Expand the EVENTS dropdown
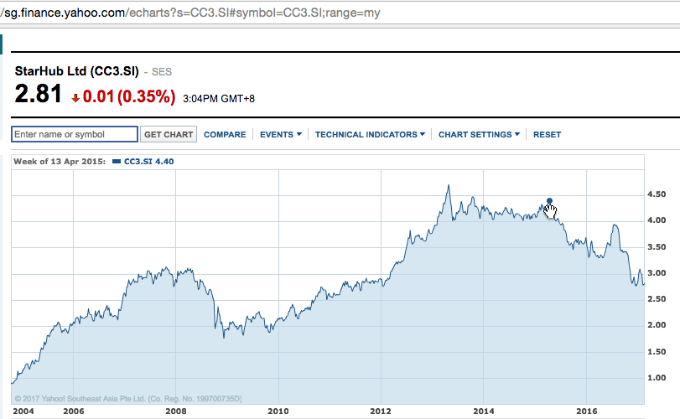Viewport: 680px width, 419px height. (x=281, y=135)
